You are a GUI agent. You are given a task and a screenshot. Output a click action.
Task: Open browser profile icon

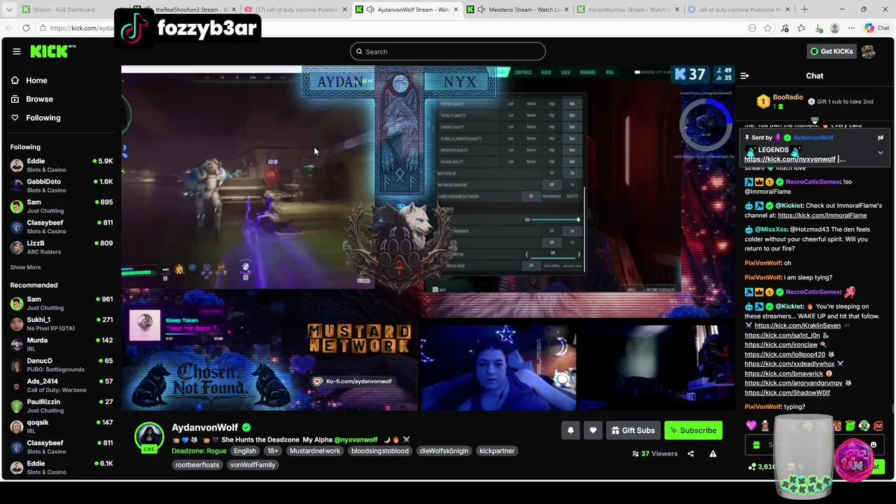(834, 28)
